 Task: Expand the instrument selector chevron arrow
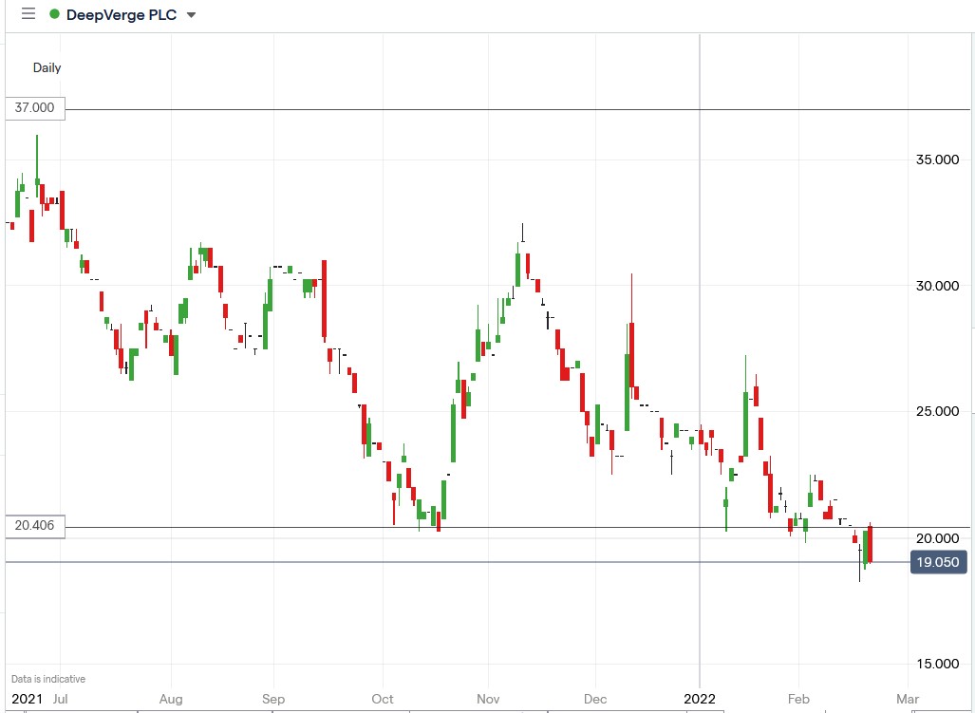(x=190, y=15)
